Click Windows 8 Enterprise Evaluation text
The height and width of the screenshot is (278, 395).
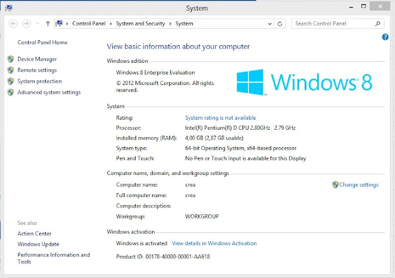156,72
